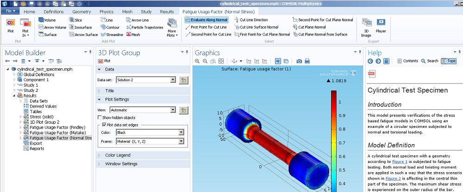Add a Contour plot
The height and width of the screenshot is (192, 463).
click(110, 27)
